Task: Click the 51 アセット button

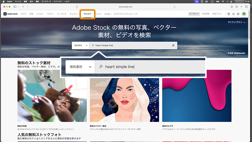Action: click(x=194, y=14)
